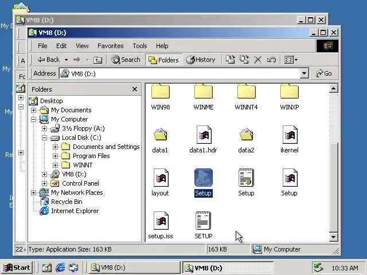The image size is (367, 275).
Task: Select Local Disk (C:) in tree
Action: [x=81, y=137]
